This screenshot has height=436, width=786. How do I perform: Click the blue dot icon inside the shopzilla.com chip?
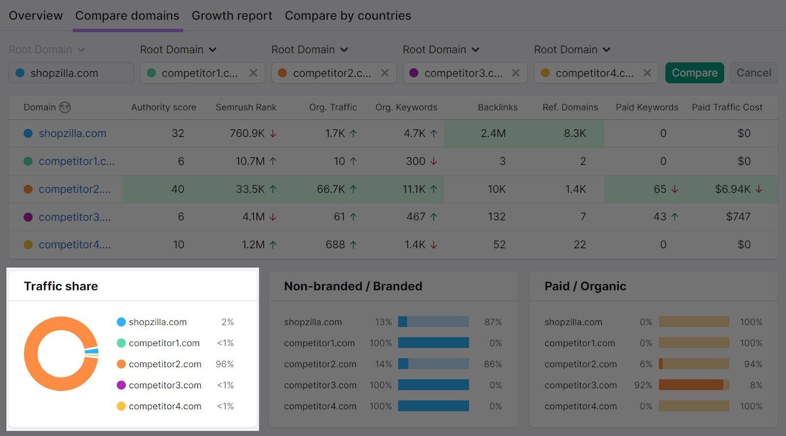[20, 73]
